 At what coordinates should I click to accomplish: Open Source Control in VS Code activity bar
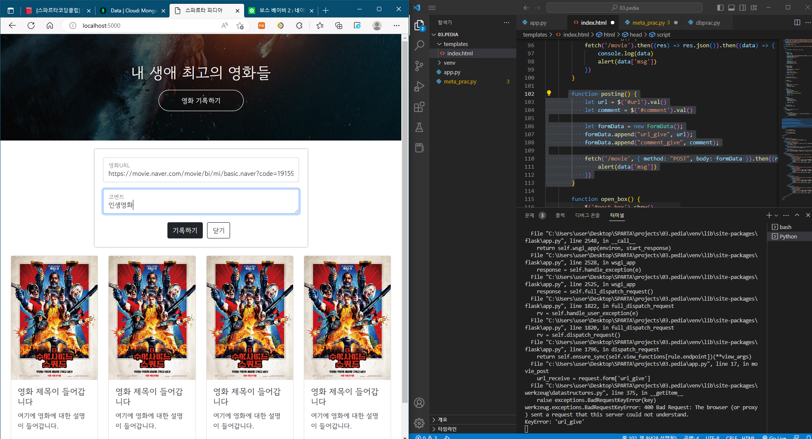pos(419,66)
